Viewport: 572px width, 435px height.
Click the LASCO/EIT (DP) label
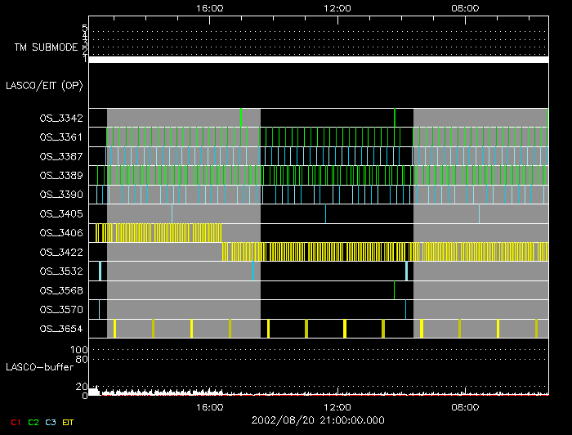point(44,85)
